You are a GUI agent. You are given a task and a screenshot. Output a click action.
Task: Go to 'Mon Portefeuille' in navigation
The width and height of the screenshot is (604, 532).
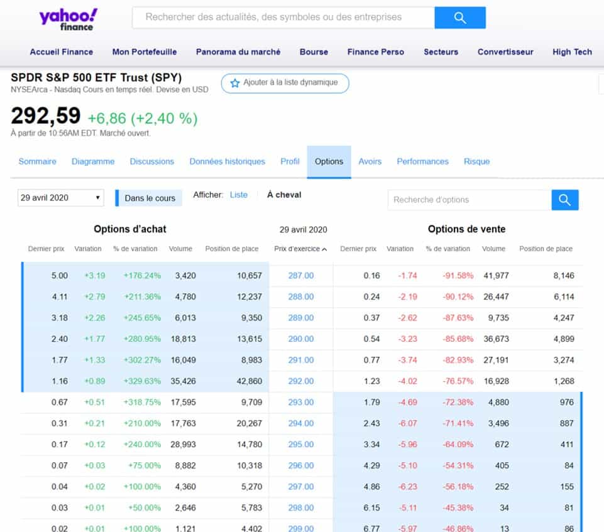(x=145, y=52)
